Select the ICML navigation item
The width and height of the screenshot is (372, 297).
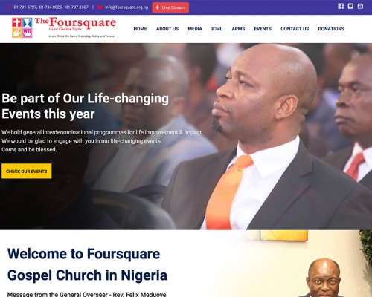point(217,29)
